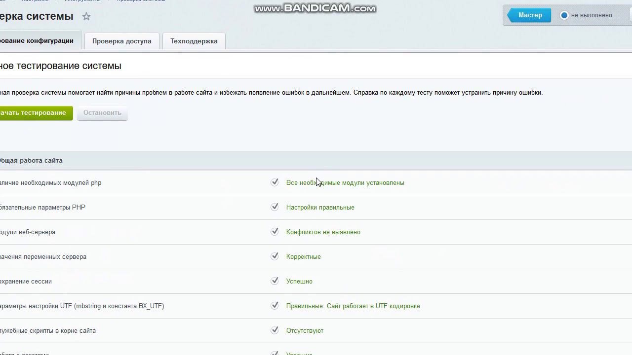The width and height of the screenshot is (632, 355).
Task: Click the check icon beside 'Конфликтов не выявлено'
Action: tap(275, 232)
